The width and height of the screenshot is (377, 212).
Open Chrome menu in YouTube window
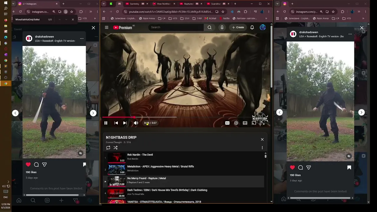pyautogui.click(x=269, y=12)
